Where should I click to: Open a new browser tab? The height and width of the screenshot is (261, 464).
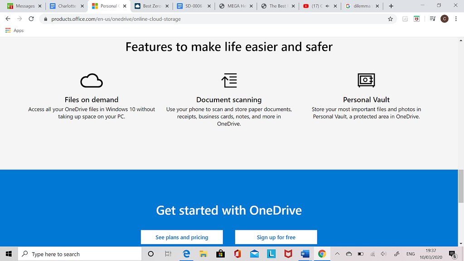pos(391,6)
